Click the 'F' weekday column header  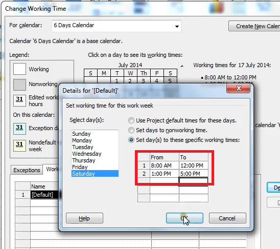click(x=157, y=73)
